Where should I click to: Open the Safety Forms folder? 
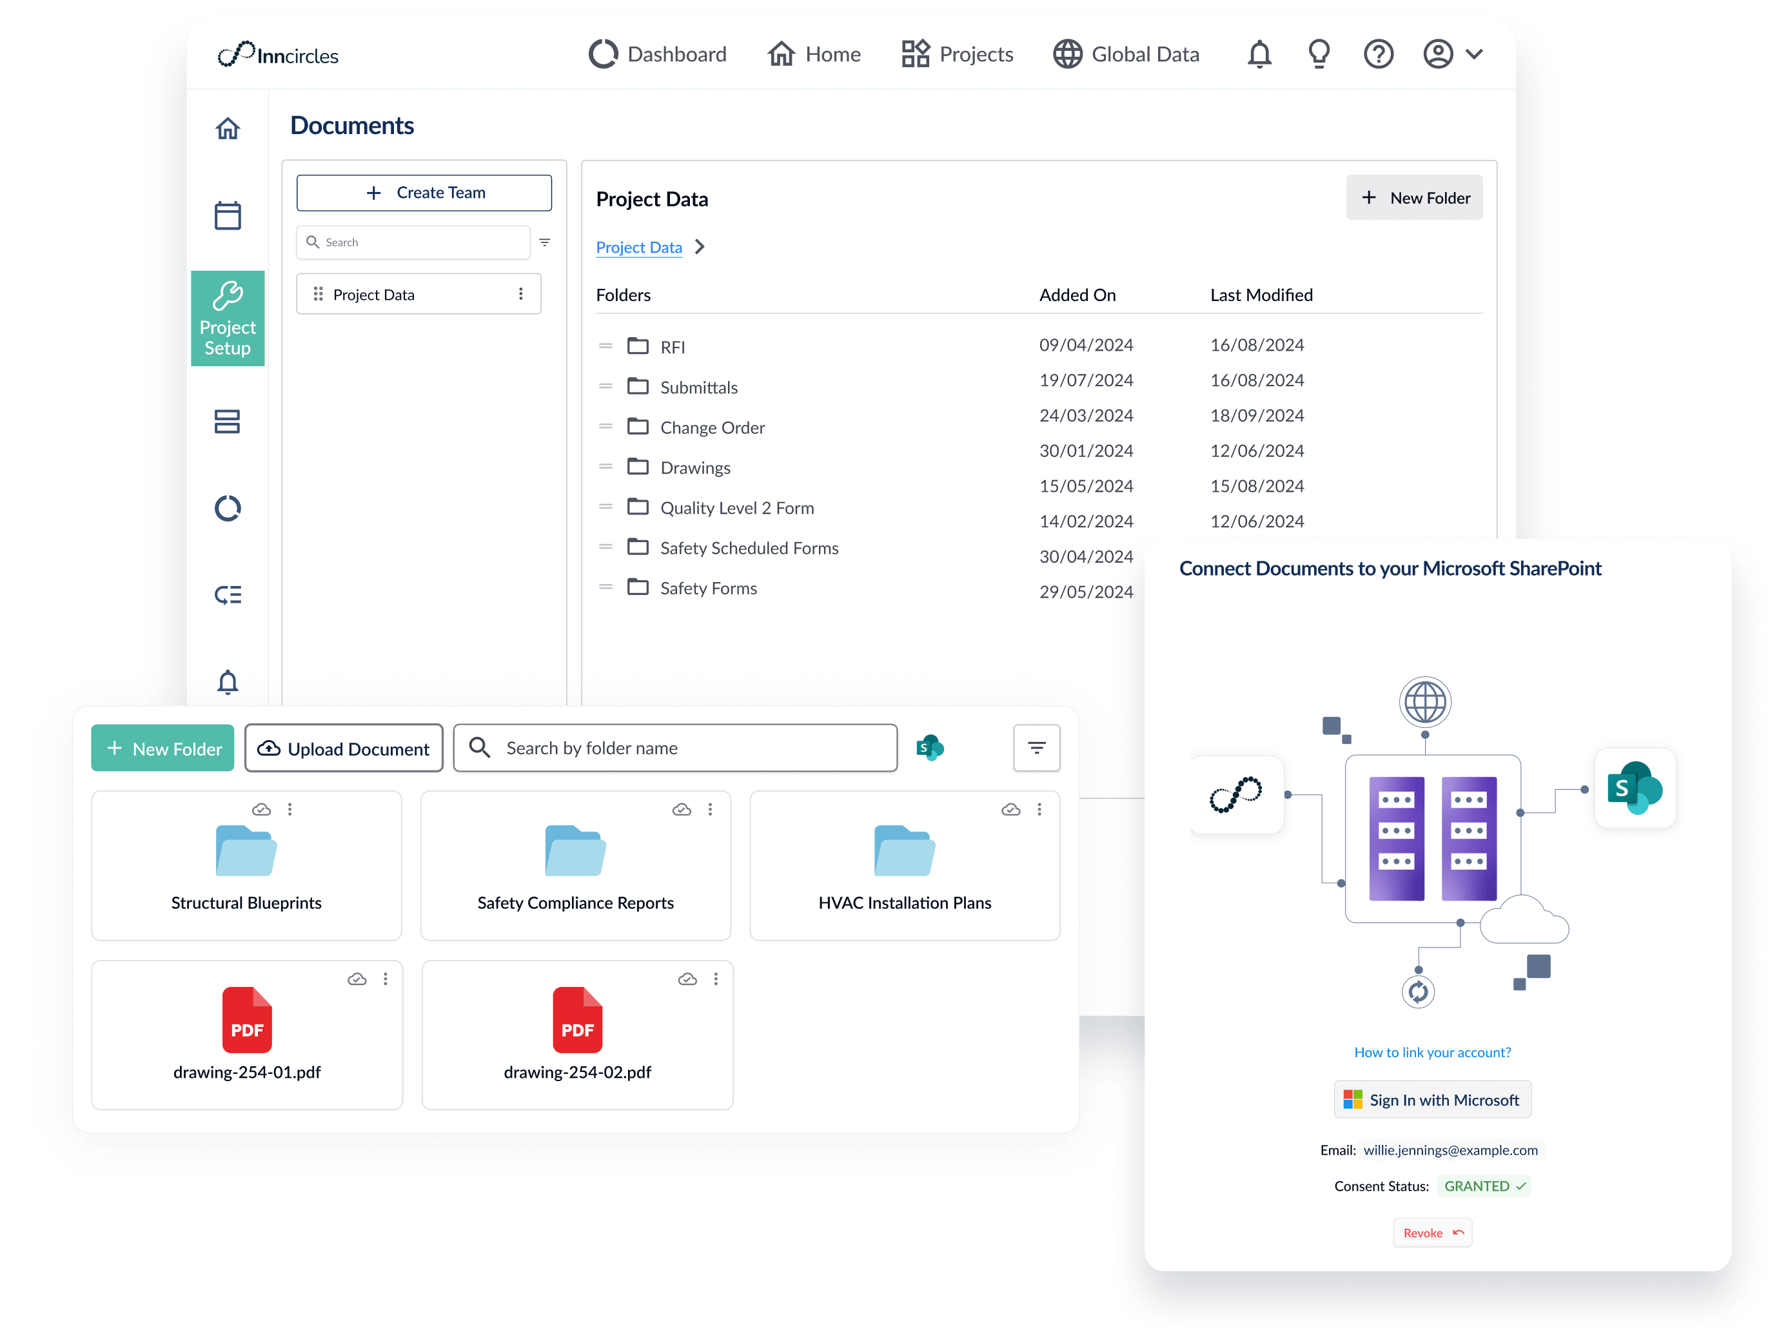[708, 588]
